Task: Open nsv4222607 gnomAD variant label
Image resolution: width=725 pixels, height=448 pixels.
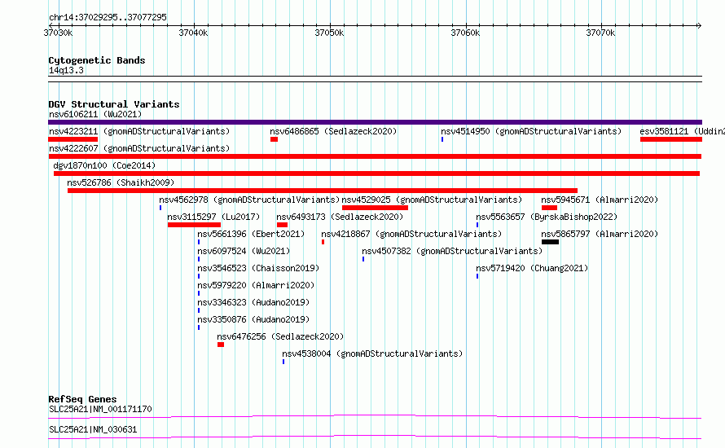Action: (x=139, y=148)
